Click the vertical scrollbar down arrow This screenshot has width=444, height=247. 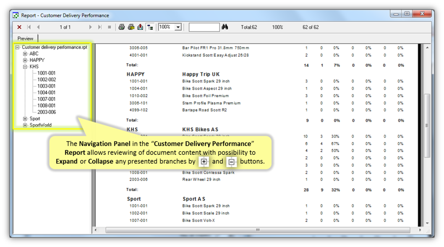point(427,223)
